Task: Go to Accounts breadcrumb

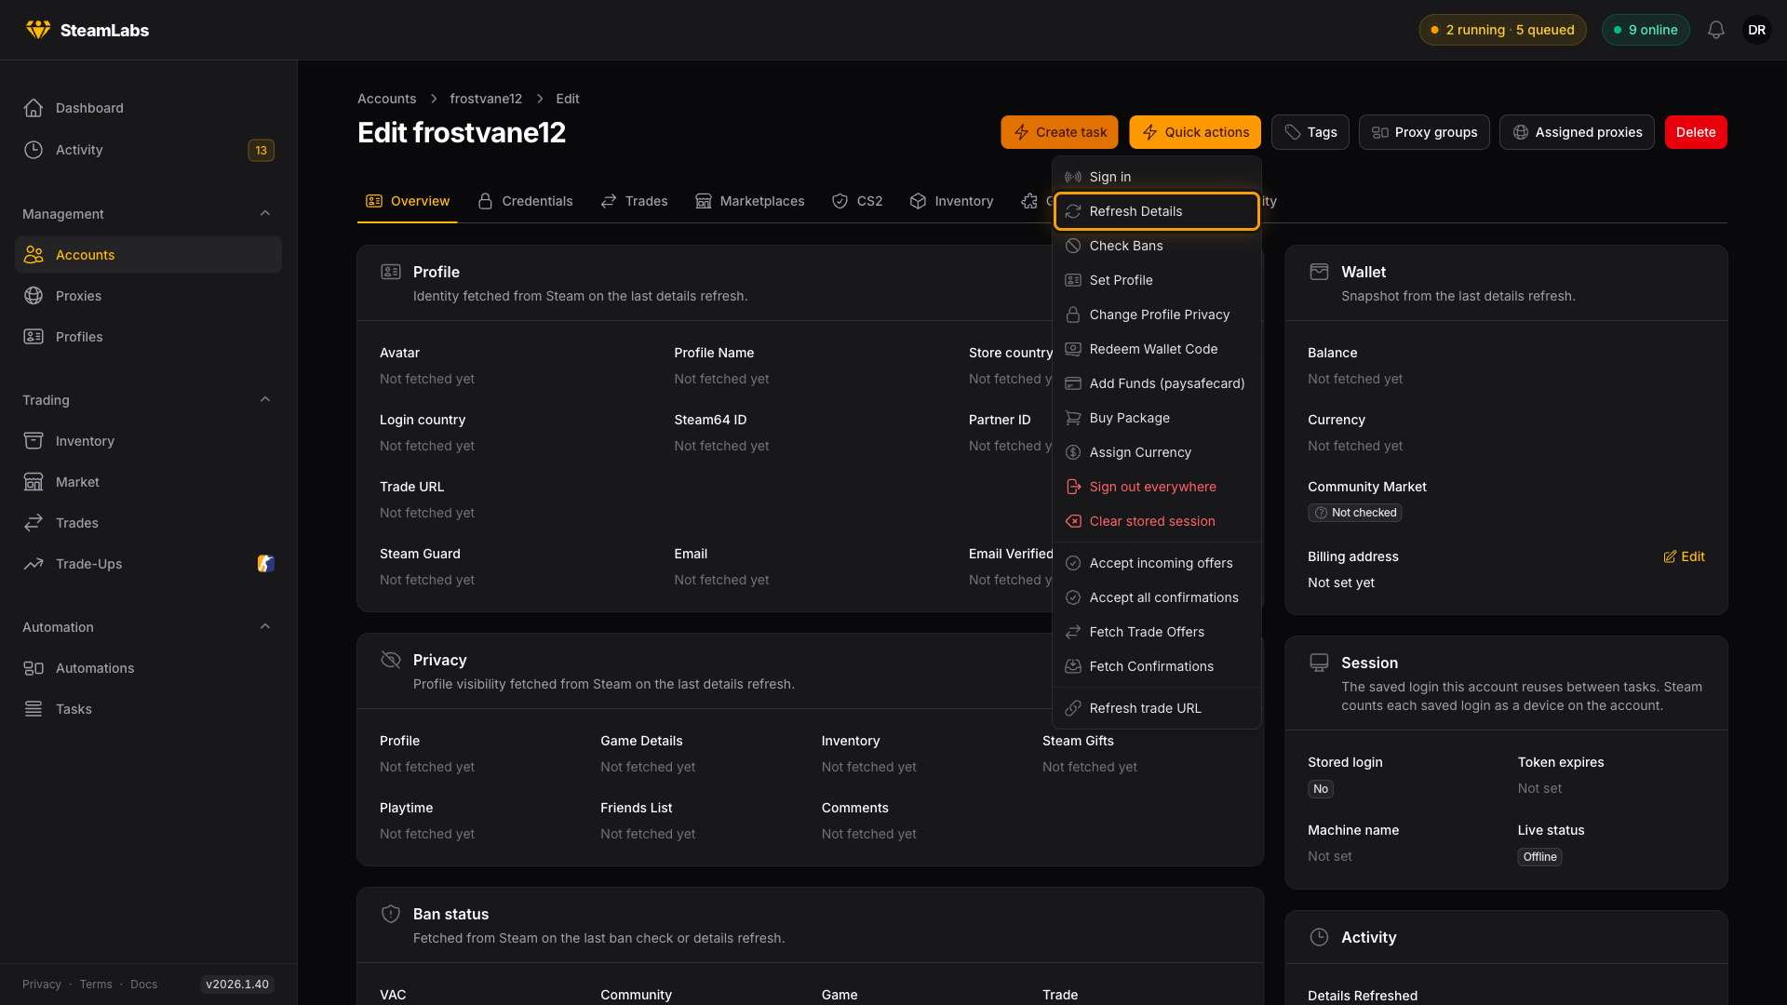Action: click(386, 99)
